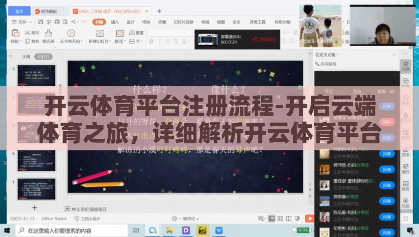Click the print icon in the quick toolbar
419x237 pixels.
point(57,22)
